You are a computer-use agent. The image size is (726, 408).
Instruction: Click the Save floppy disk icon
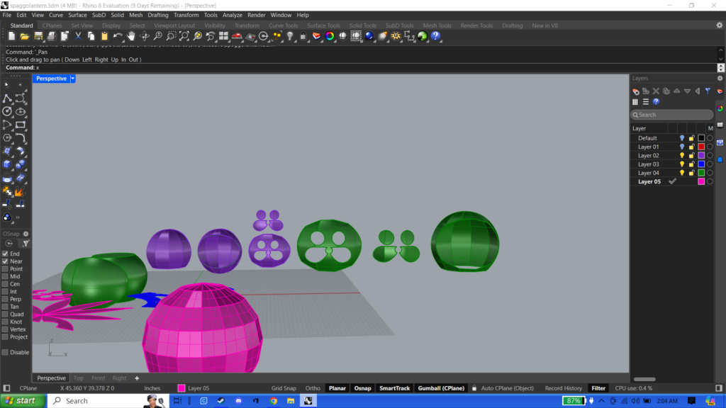click(38, 36)
